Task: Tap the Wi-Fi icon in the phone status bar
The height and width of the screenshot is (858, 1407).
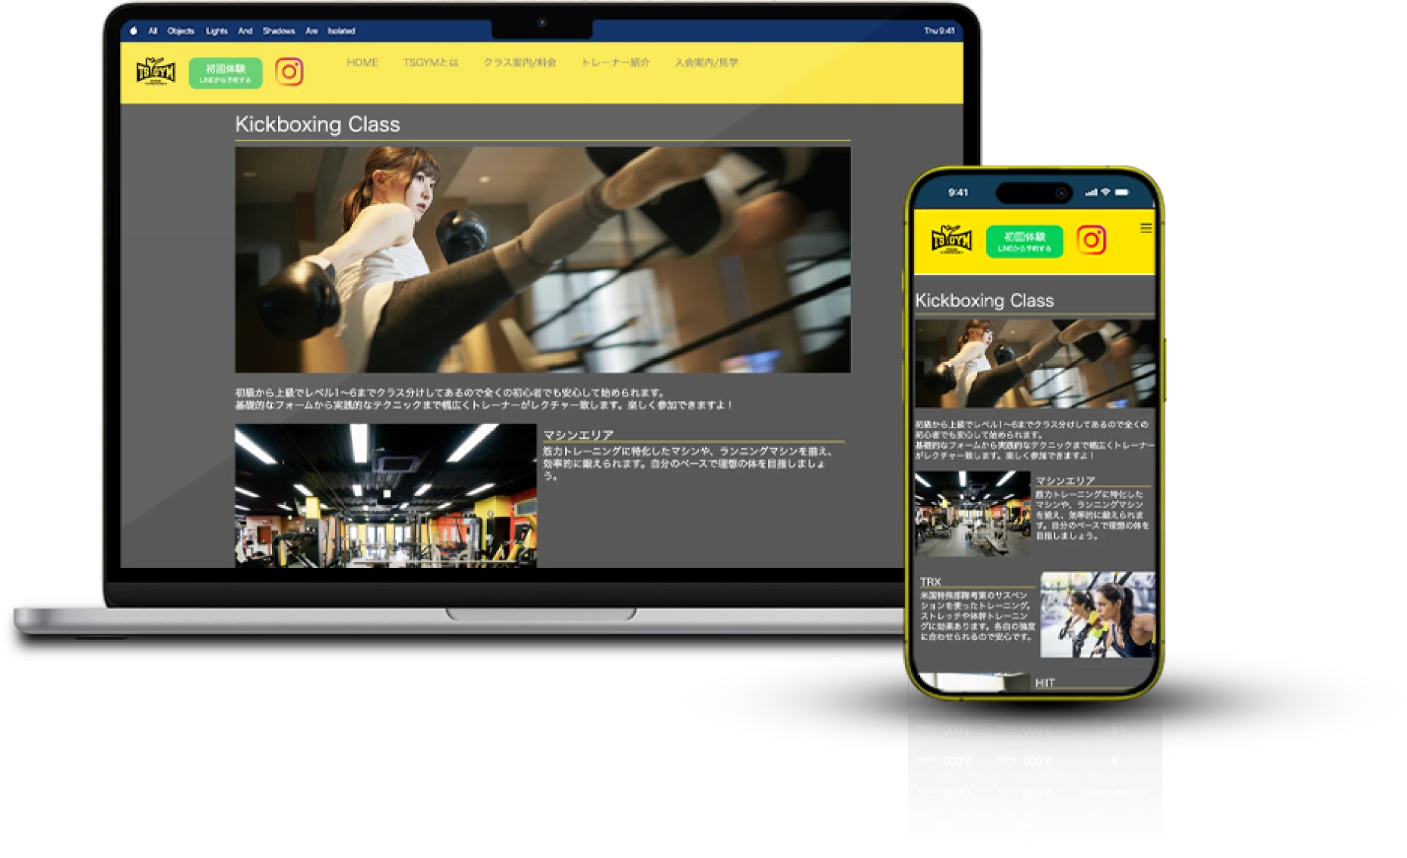Action: [x=1106, y=192]
